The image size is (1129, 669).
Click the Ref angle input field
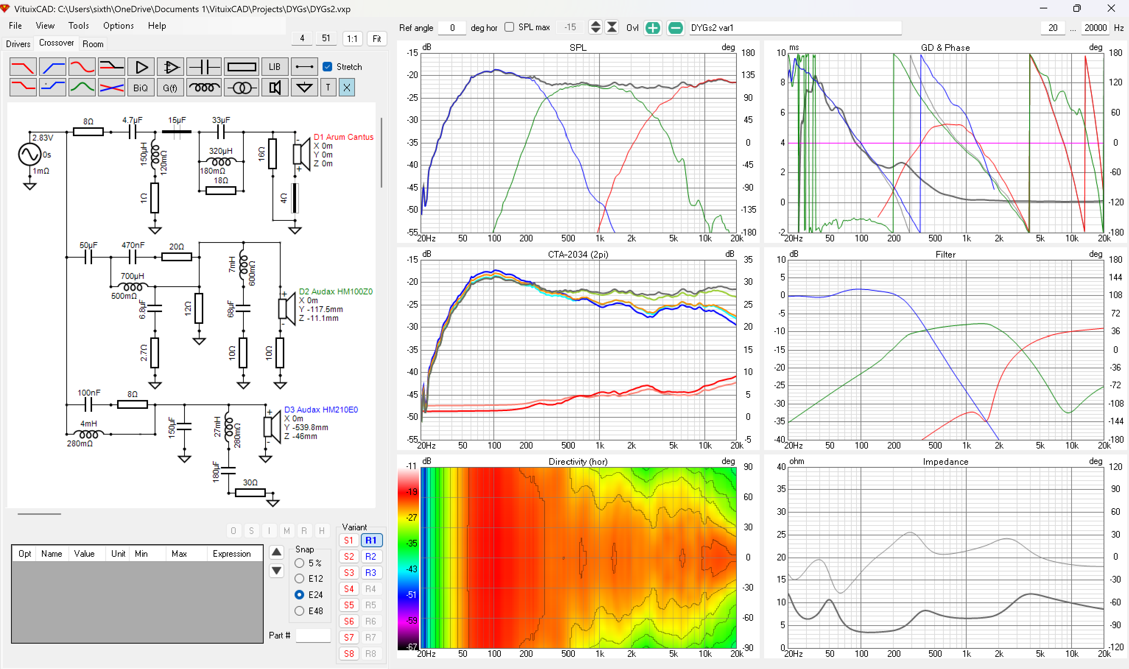coord(452,28)
